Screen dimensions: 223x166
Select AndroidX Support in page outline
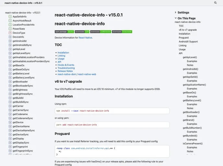point(188,41)
